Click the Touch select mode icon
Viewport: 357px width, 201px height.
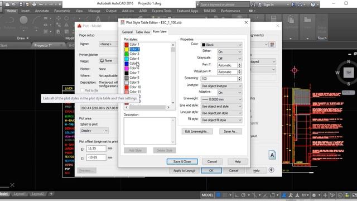click(x=322, y=27)
